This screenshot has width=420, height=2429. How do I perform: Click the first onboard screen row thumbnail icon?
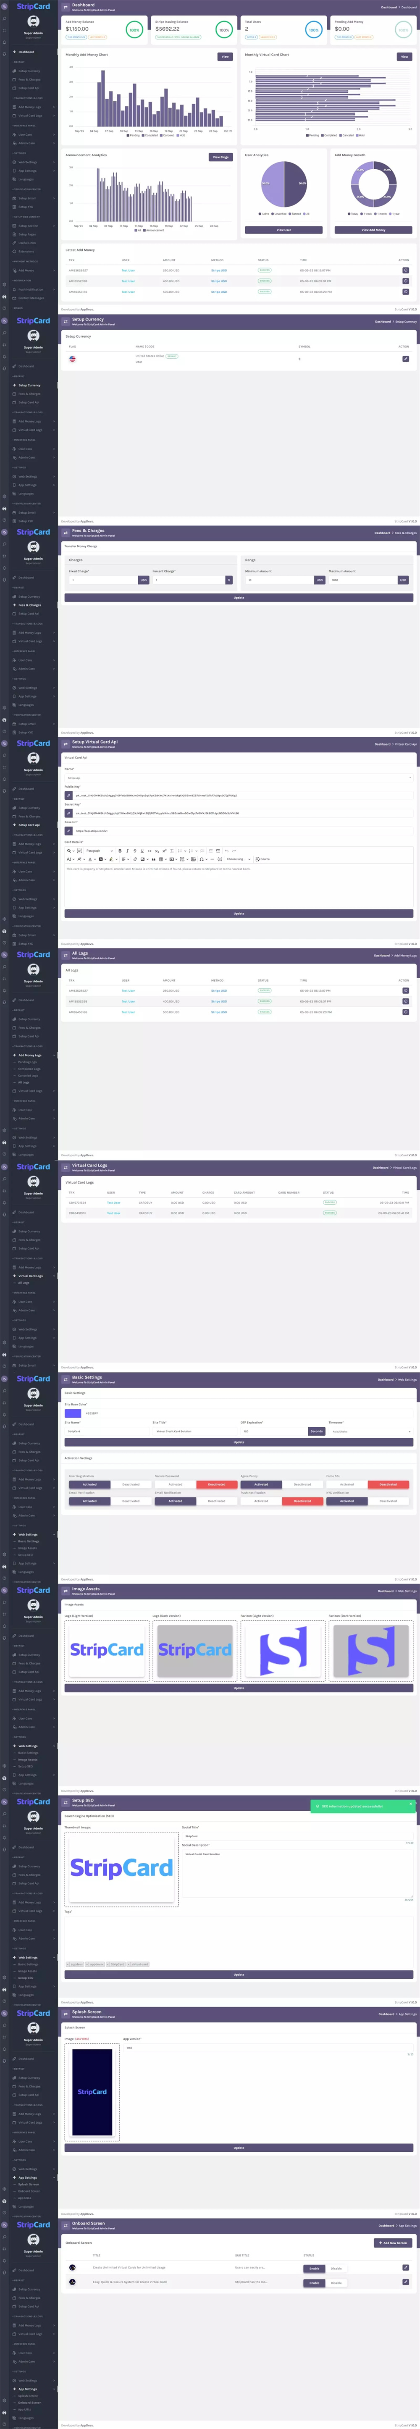[73, 2268]
